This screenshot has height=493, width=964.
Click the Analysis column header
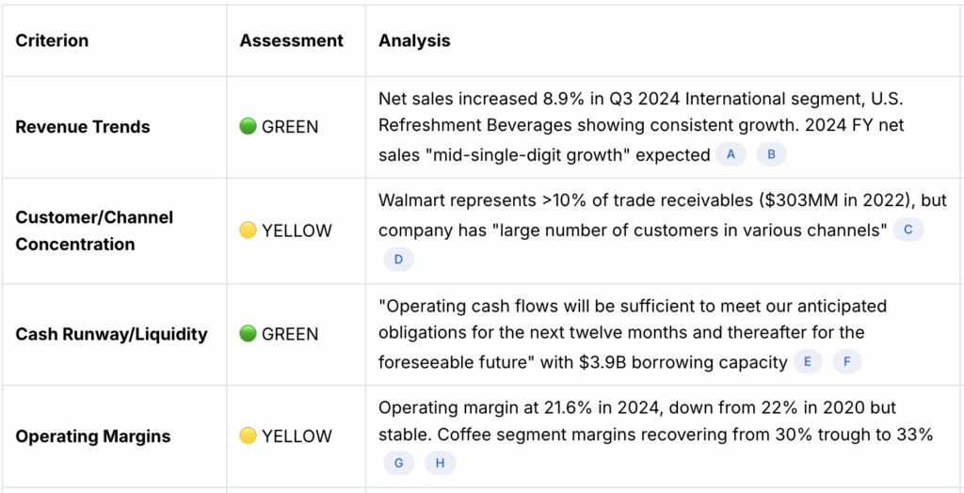(x=414, y=40)
